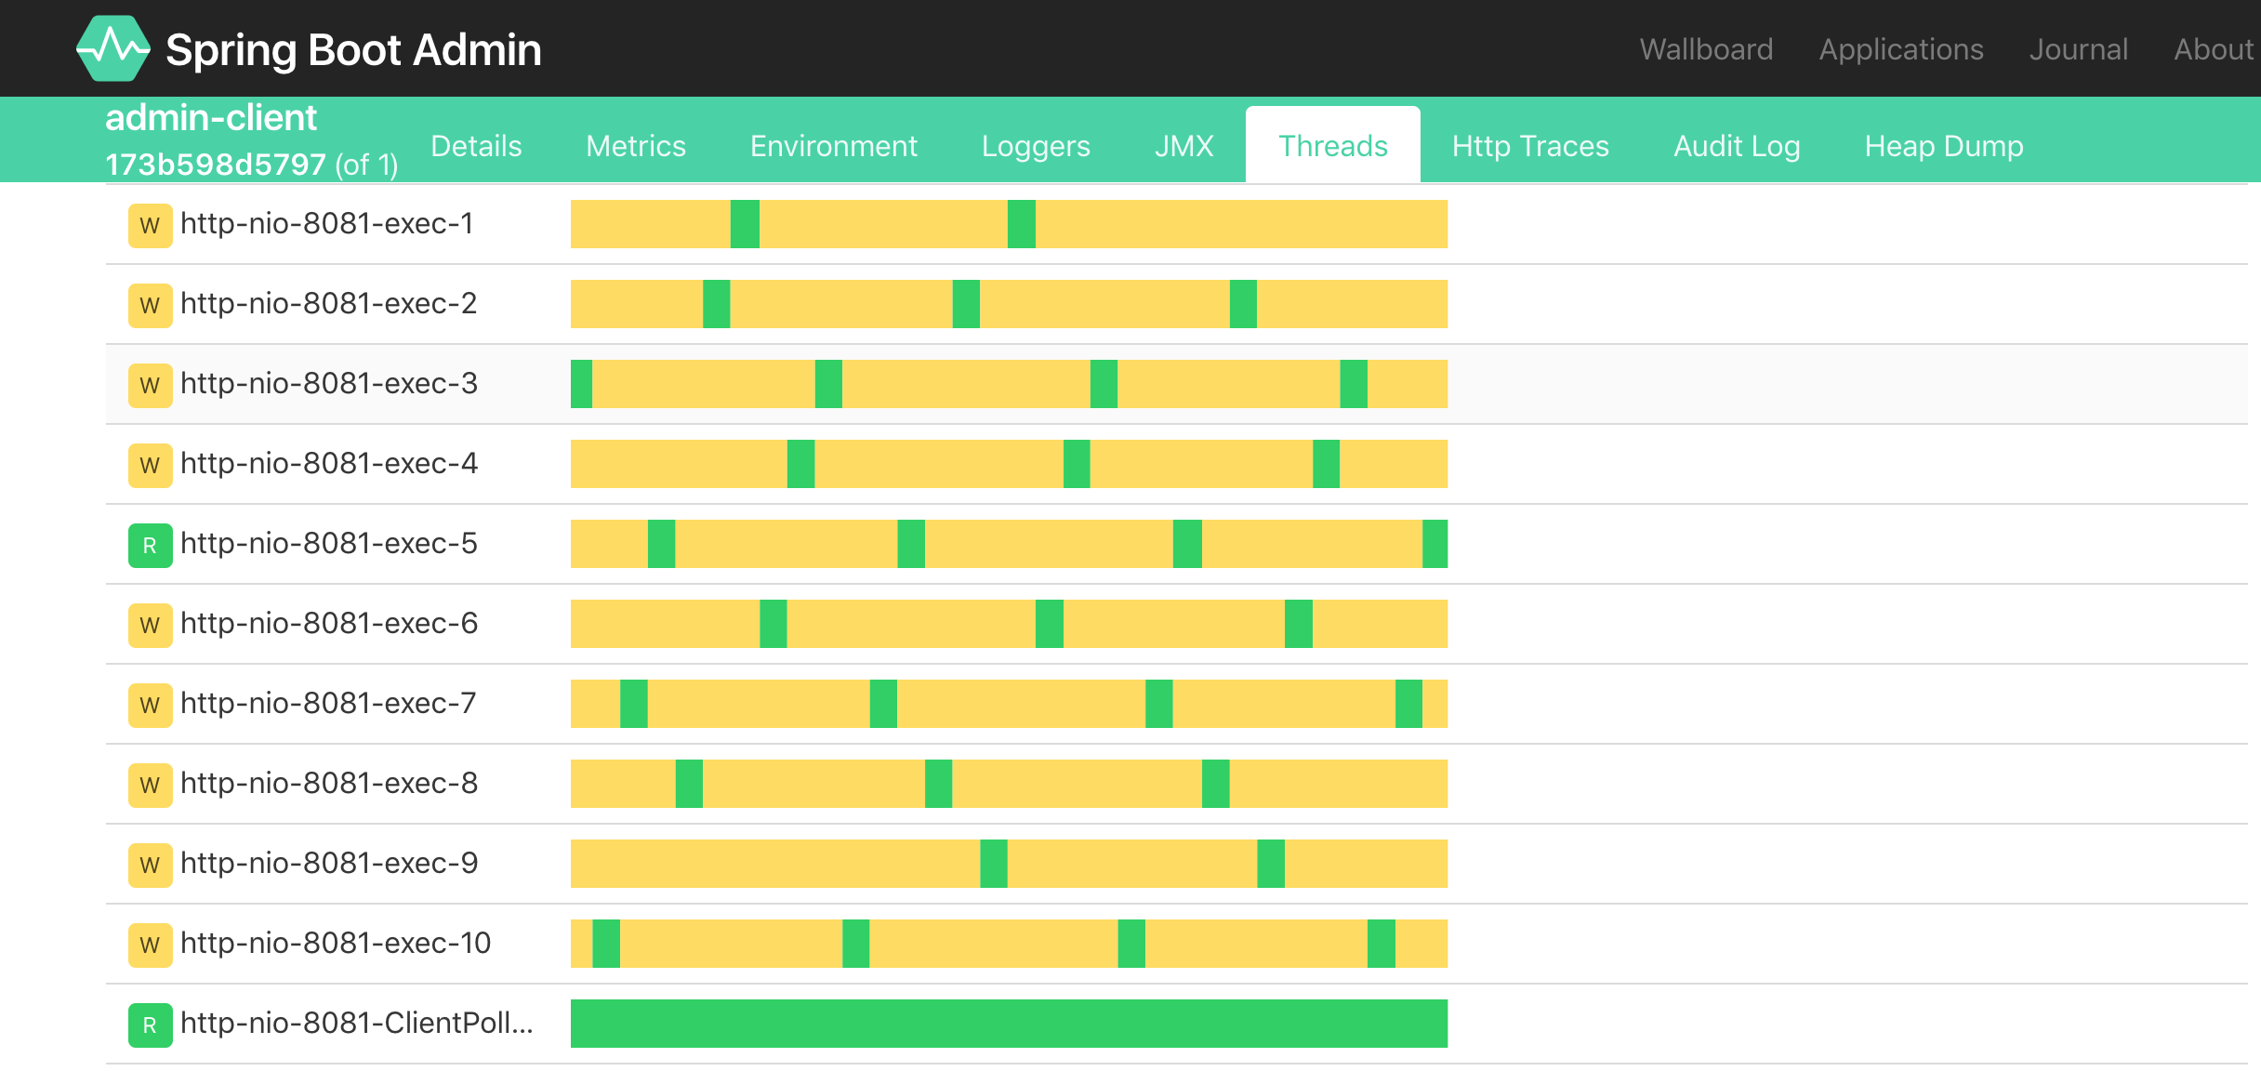Viewport: 2261px width, 1071px height.
Task: Click the solid green ClientPoller timeline bar
Action: pyautogui.click(x=1009, y=1024)
